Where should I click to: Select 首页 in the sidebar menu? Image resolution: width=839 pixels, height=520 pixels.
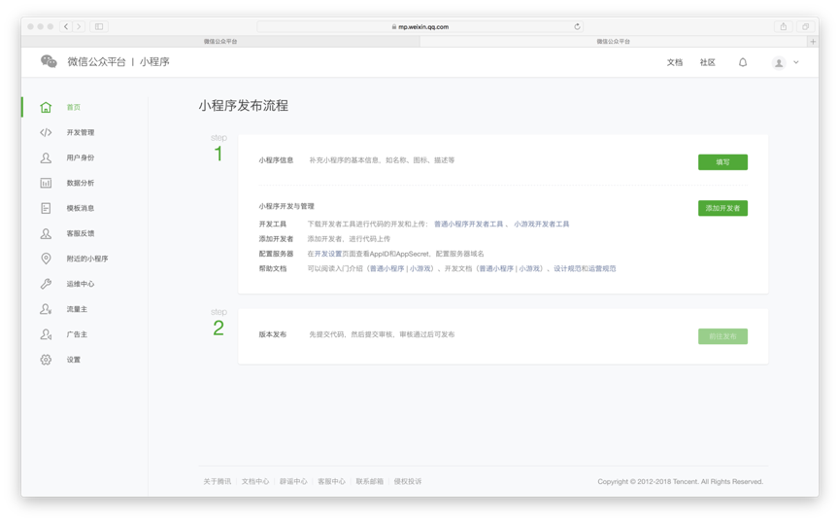[x=73, y=107]
